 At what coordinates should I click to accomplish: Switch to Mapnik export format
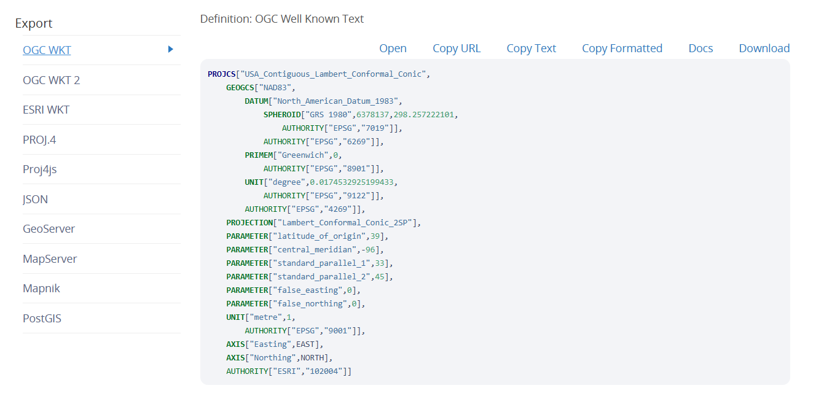click(x=41, y=289)
